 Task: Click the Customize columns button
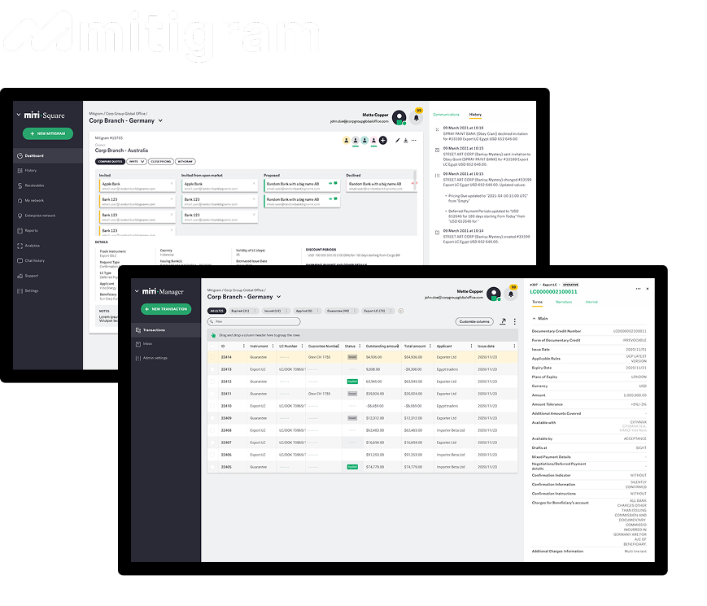pos(474,321)
